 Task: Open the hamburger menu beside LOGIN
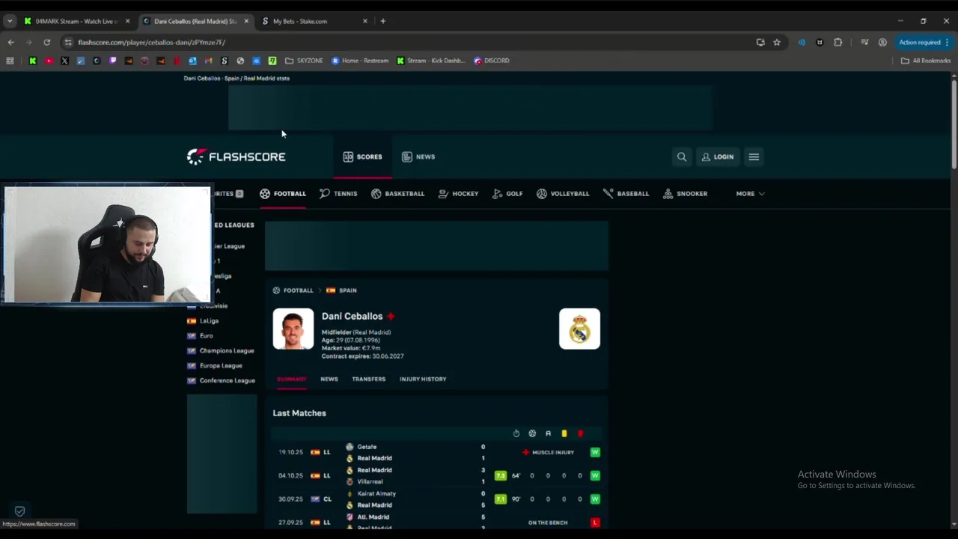754,156
